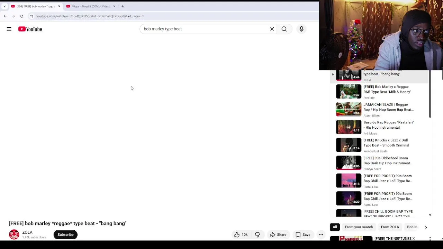Screen dimensions: 443x249
Task: Open Bob Marley x Reggae R&B title
Action: (387, 89)
